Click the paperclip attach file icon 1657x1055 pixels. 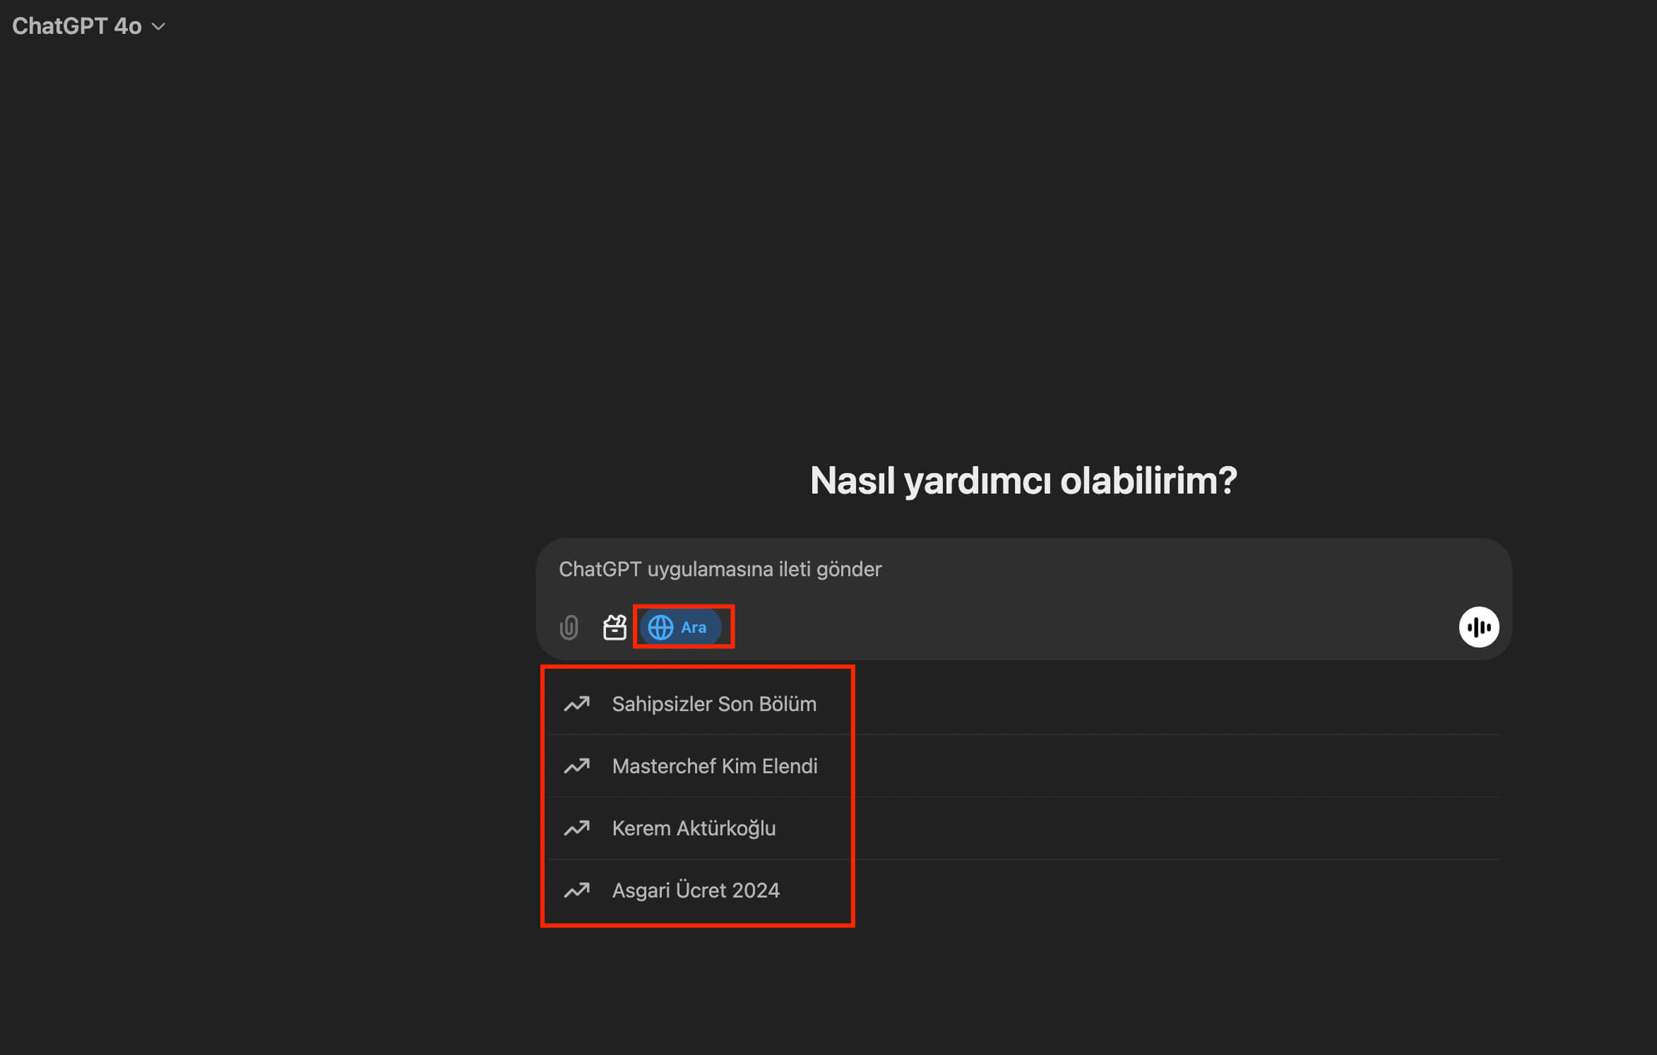tap(569, 627)
